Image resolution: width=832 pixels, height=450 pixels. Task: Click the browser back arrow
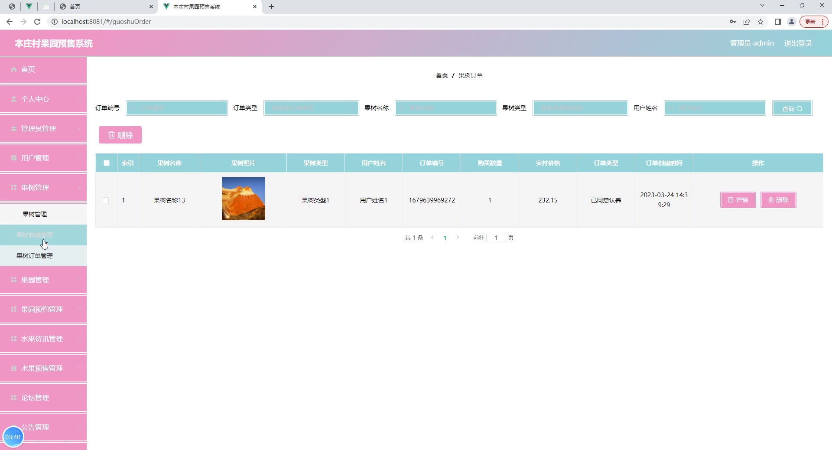10,22
